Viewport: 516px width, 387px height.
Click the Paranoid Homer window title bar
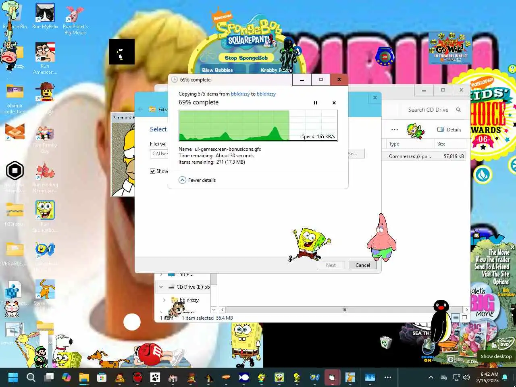tap(123, 117)
